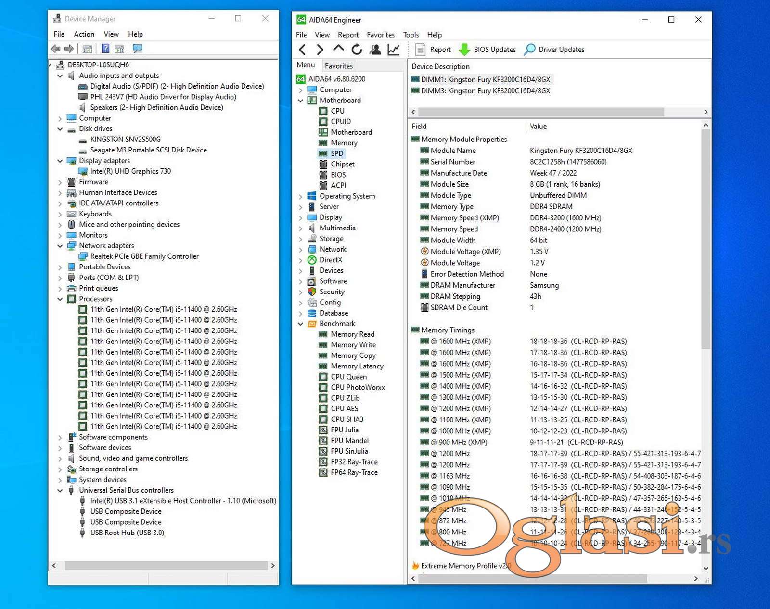The height and width of the screenshot is (609, 770).
Task: Click the Up level arrow icon
Action: pos(338,49)
